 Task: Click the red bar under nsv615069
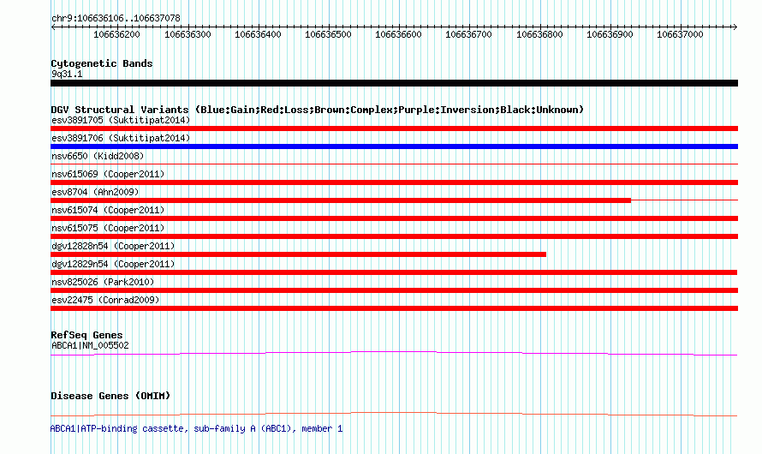coord(394,182)
